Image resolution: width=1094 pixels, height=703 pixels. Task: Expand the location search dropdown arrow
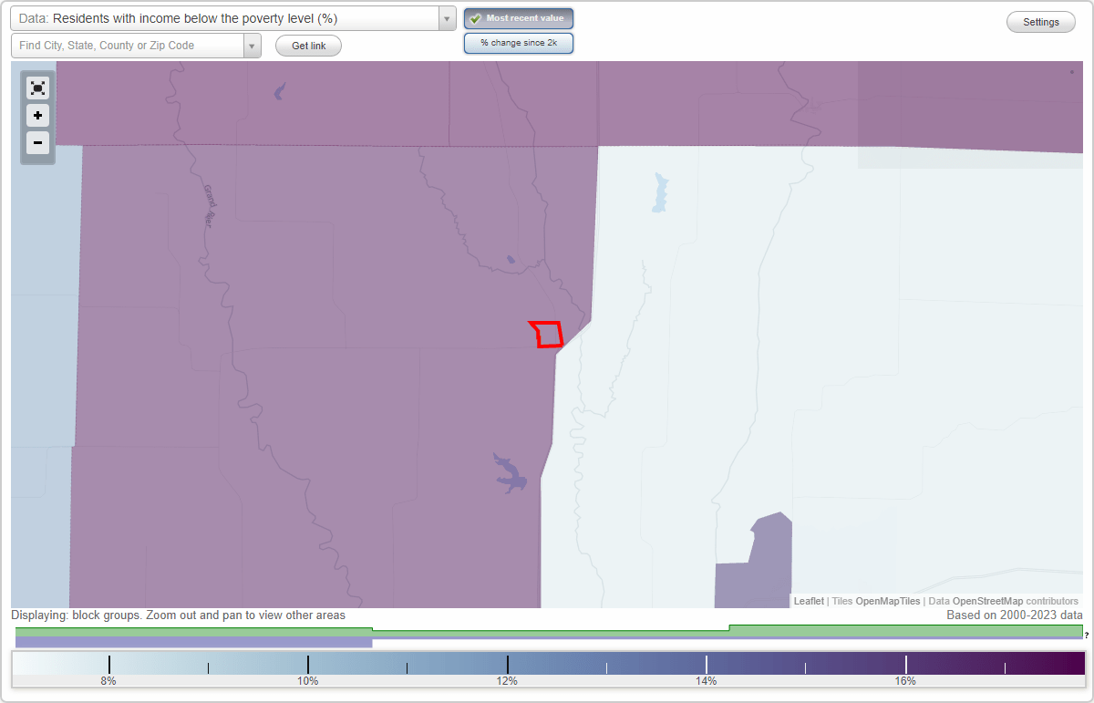coord(253,45)
